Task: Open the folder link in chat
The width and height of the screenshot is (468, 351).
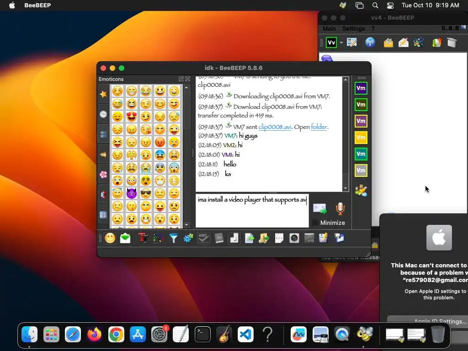Action: [x=319, y=127]
